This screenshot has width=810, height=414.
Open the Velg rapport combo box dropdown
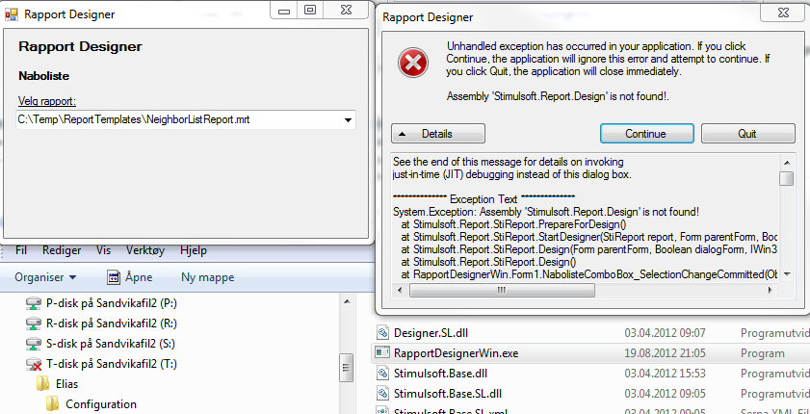(348, 120)
